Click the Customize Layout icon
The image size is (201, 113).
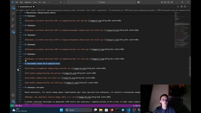pyautogui.click(x=162, y=2)
